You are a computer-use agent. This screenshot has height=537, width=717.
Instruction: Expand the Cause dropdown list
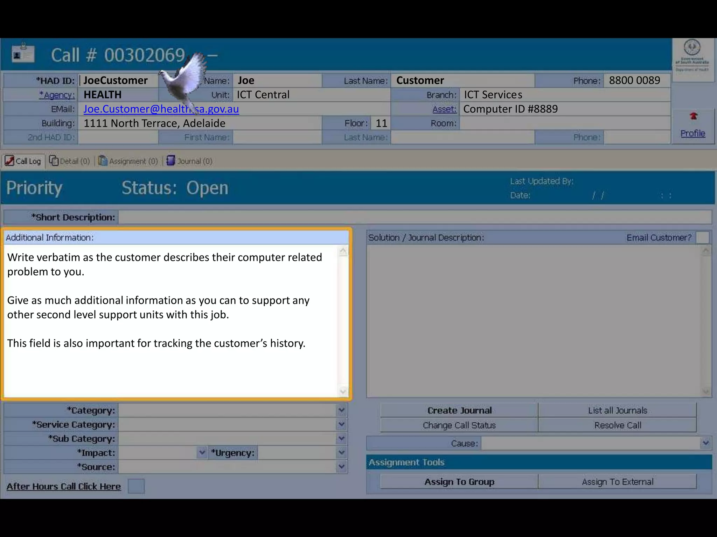[705, 443]
